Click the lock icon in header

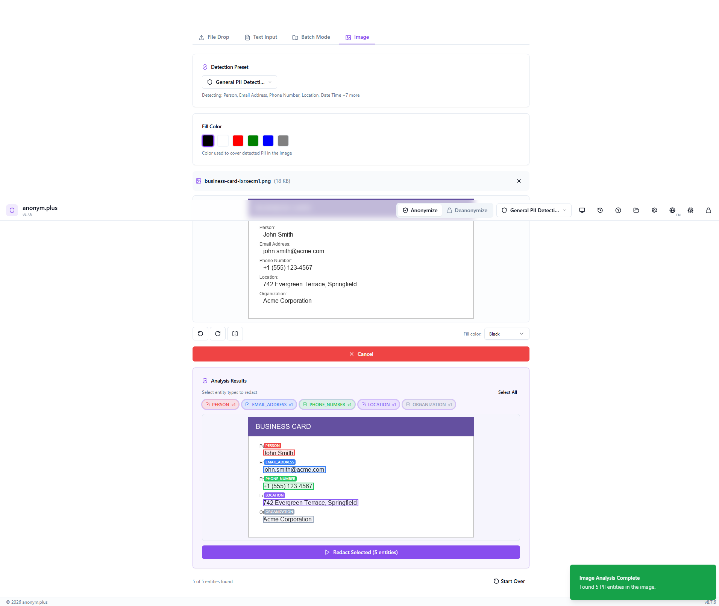[x=708, y=210]
